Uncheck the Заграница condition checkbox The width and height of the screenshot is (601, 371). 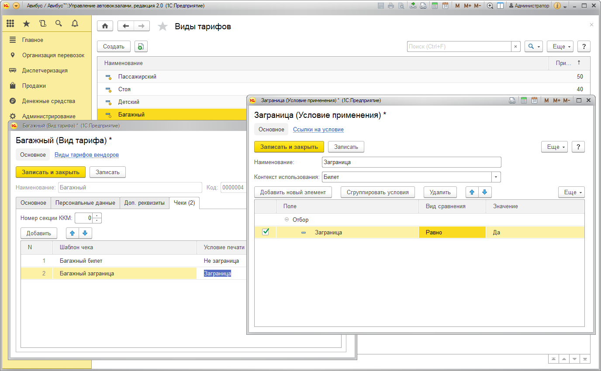(x=265, y=232)
